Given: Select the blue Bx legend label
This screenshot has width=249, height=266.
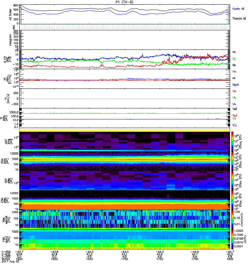Looking at the screenshot, I should click(234, 65).
